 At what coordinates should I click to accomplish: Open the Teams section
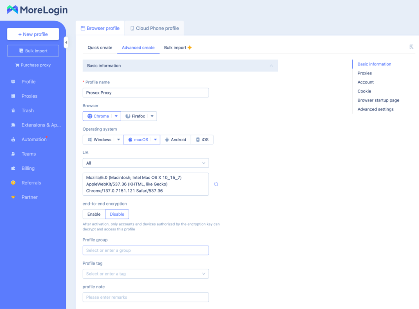28,153
